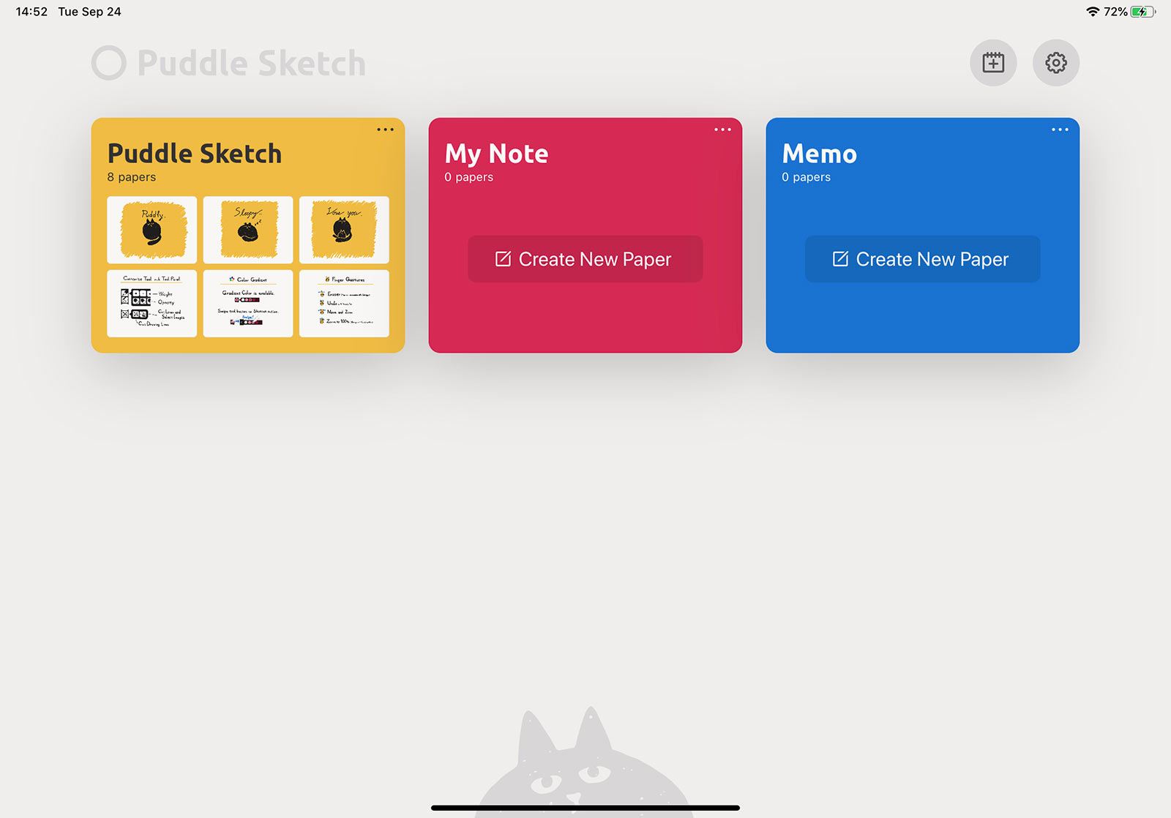
Task: Open the new notebook calendar-plus icon
Action: [993, 63]
